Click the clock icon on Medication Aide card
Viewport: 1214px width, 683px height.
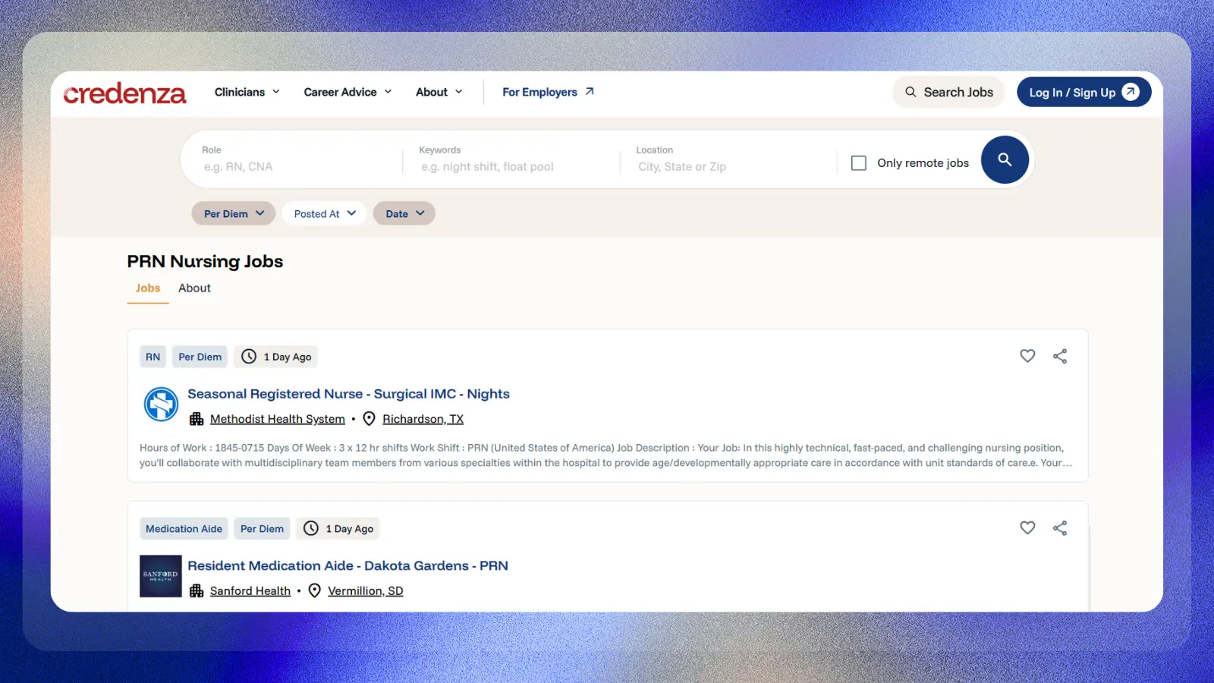click(311, 528)
